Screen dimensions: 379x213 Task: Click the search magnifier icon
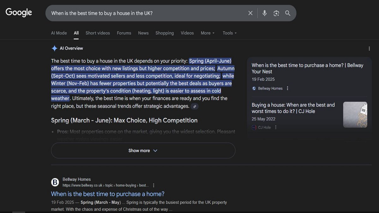(288, 13)
